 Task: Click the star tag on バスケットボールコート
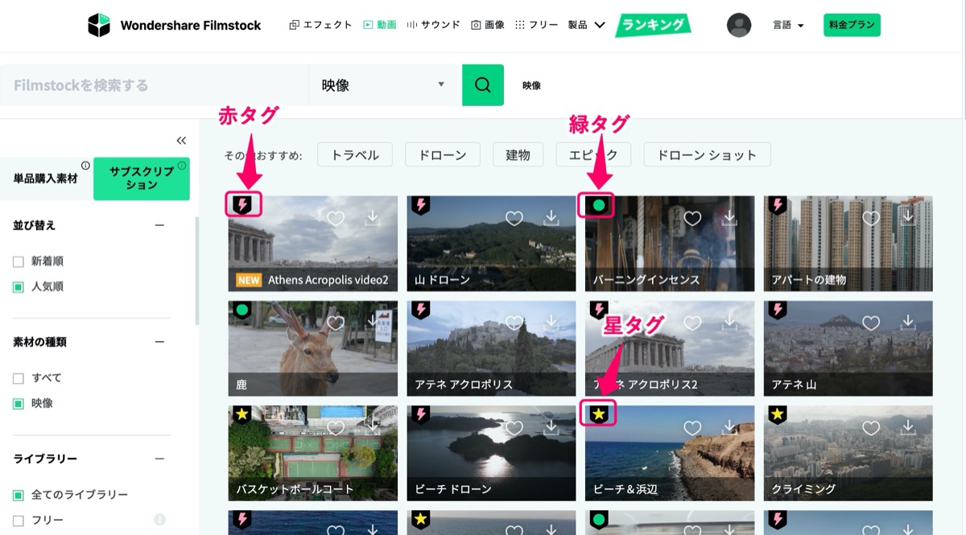tap(242, 414)
